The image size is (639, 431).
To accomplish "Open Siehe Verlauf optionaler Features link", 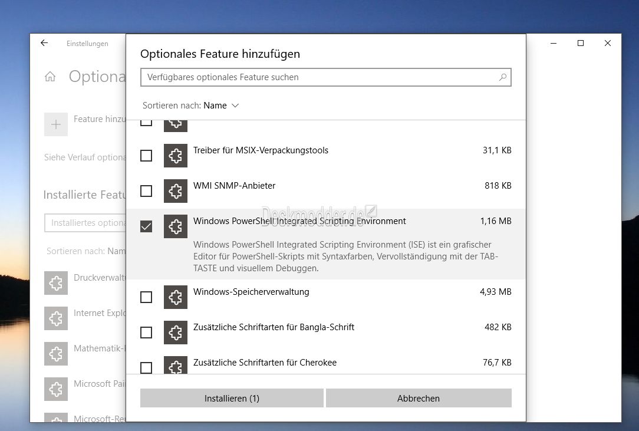I will [85, 157].
